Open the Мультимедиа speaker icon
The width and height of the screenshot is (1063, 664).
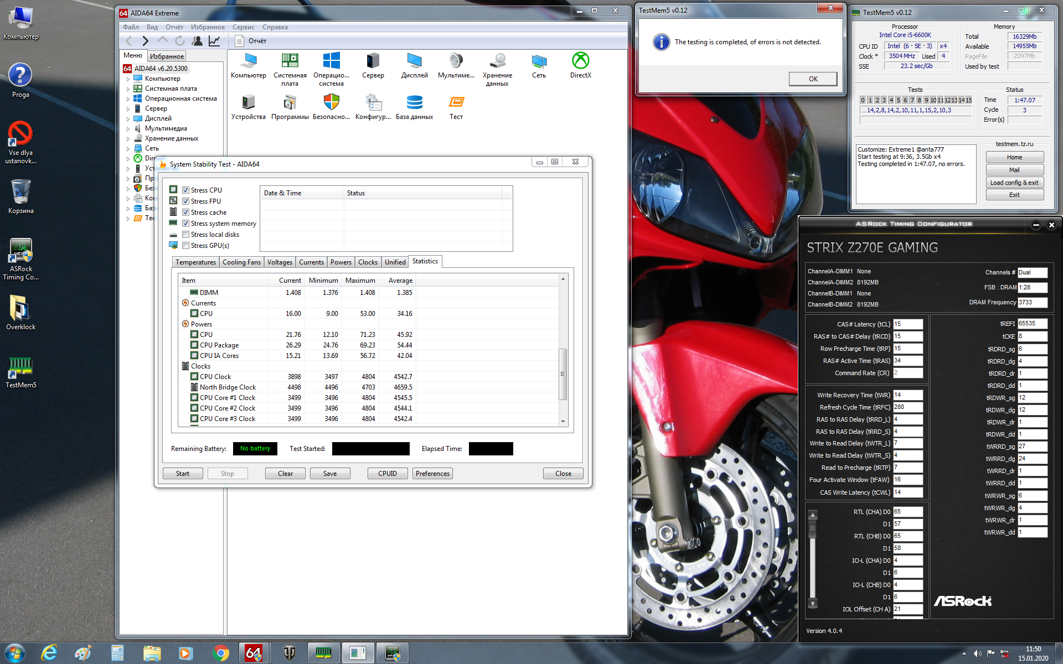click(x=456, y=61)
